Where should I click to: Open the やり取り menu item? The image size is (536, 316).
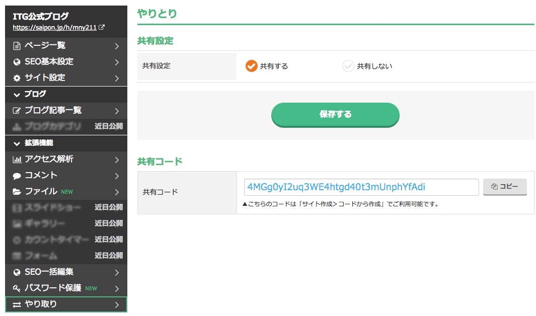pos(66,304)
